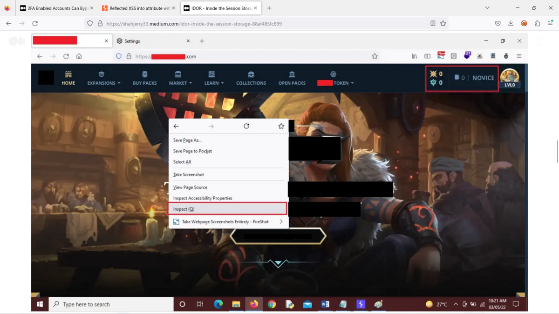Screen dimensions: 559x314
Task: Open Word from the taskbar
Action: tap(325, 304)
